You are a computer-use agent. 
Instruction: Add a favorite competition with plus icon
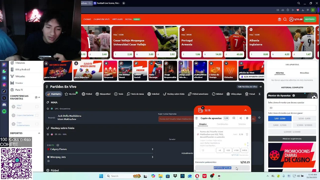point(36,97)
